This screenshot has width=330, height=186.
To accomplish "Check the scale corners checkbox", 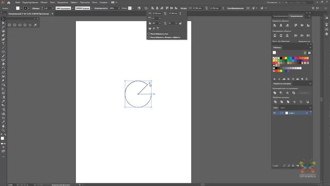I will point(148,34).
